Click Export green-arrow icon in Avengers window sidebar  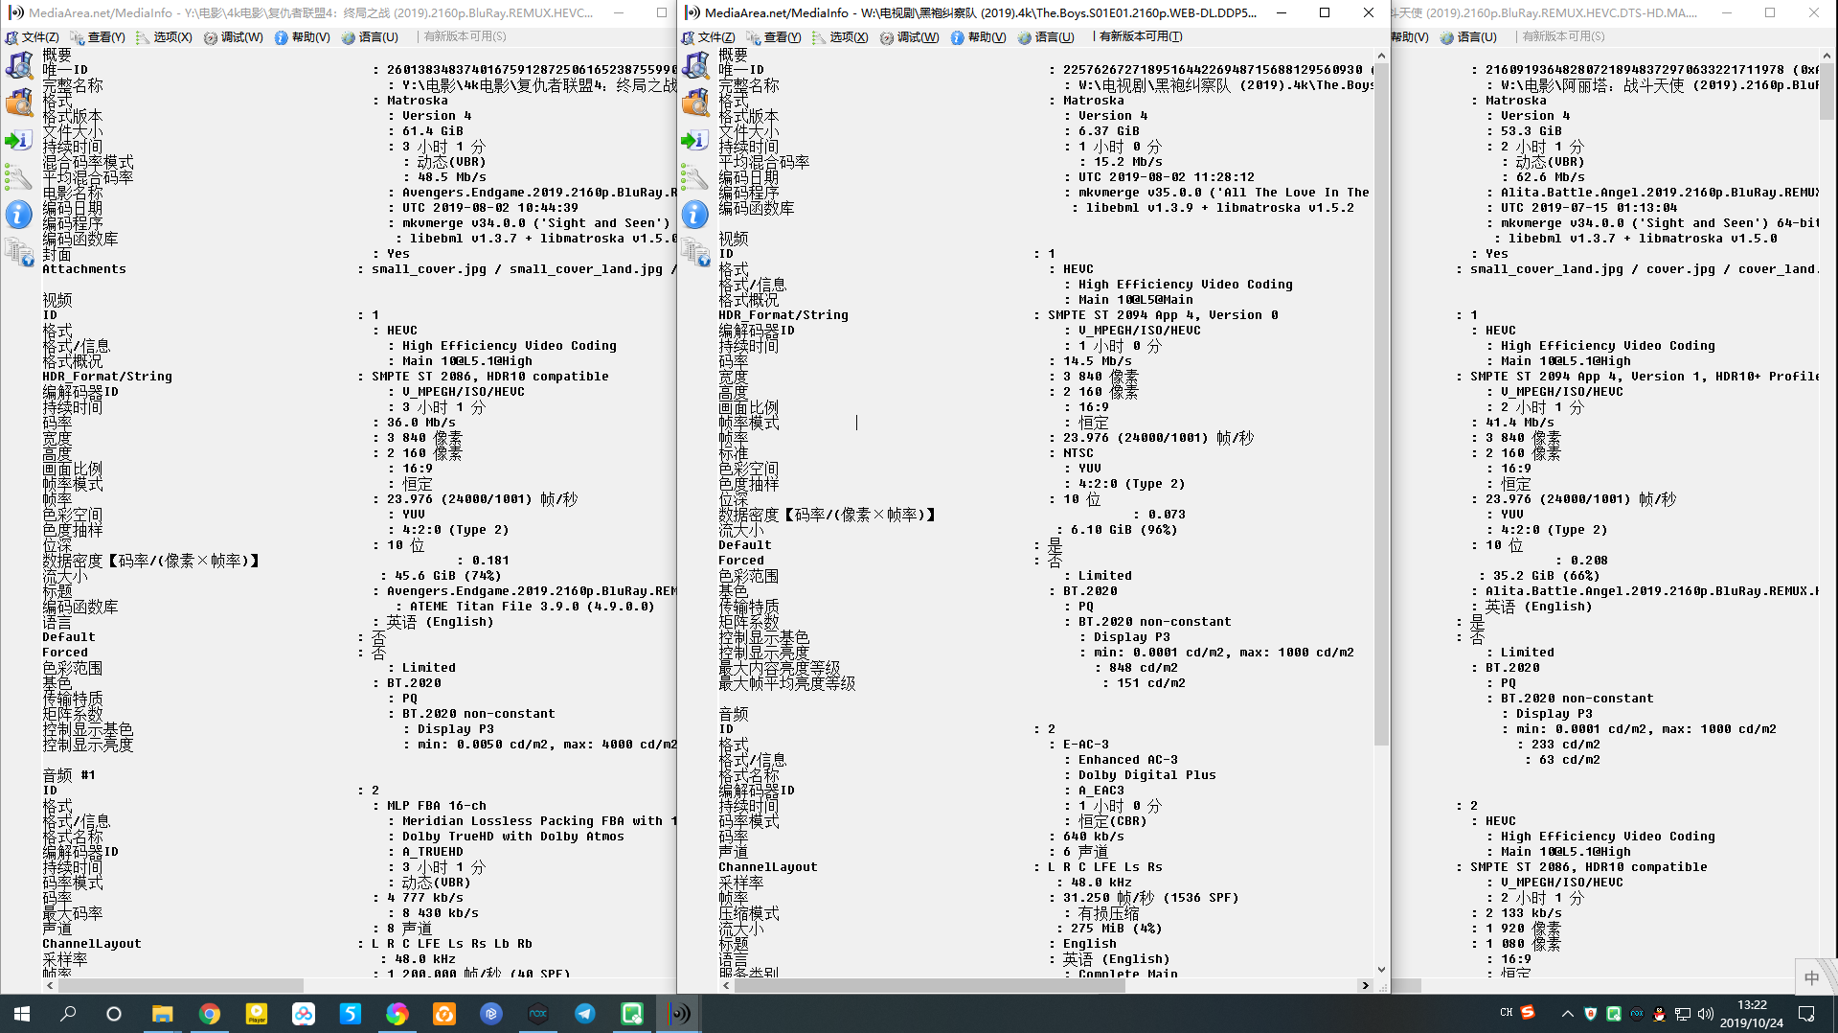19,140
